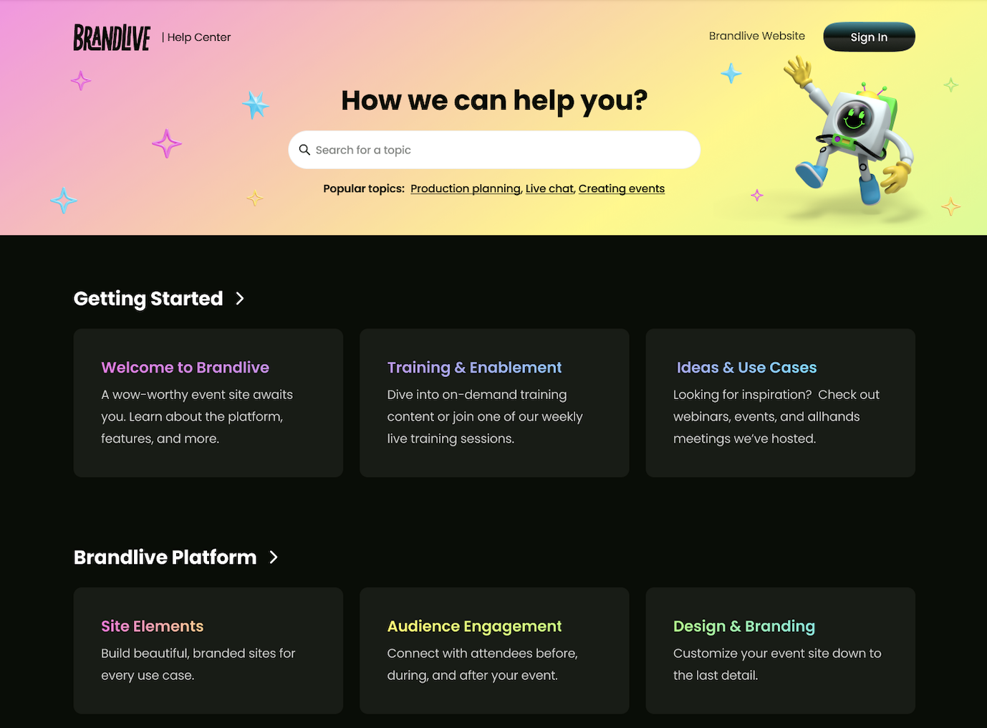Open the Brandlive Platform section heading
Screen dimensions: 987x728
click(165, 557)
